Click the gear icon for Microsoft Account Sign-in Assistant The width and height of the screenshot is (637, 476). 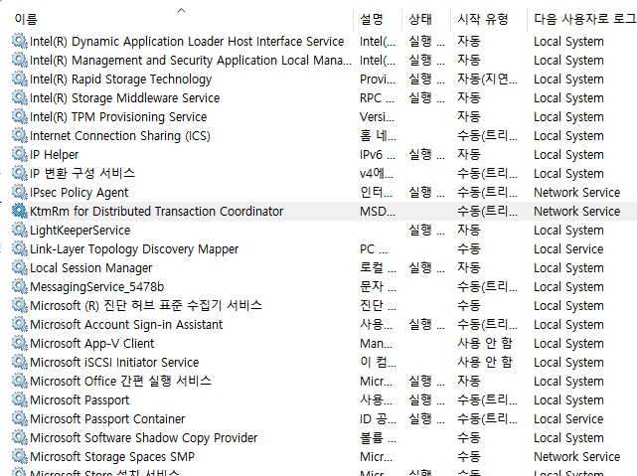(x=20, y=325)
